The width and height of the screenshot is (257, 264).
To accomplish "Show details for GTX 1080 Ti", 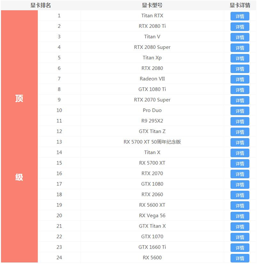I will click(x=239, y=90).
